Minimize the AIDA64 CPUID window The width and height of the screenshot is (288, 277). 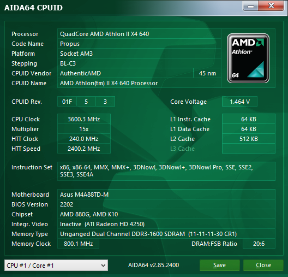[x=251, y=6]
